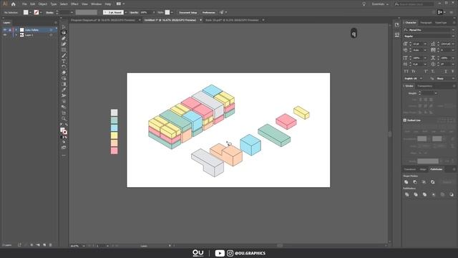The image size is (458, 258).
Task: Click the font size field in Character panel
Action: coord(417,44)
